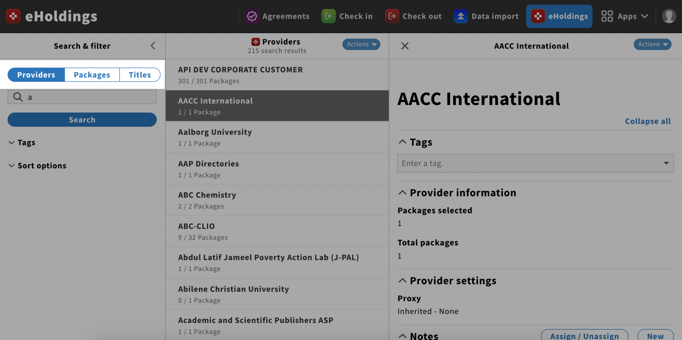The width and height of the screenshot is (682, 340).
Task: Expand the Tags filter accordion
Action: 22,143
